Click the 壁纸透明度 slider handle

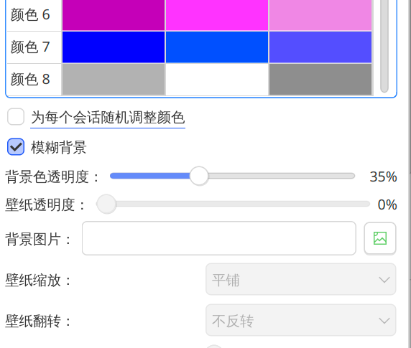click(106, 204)
